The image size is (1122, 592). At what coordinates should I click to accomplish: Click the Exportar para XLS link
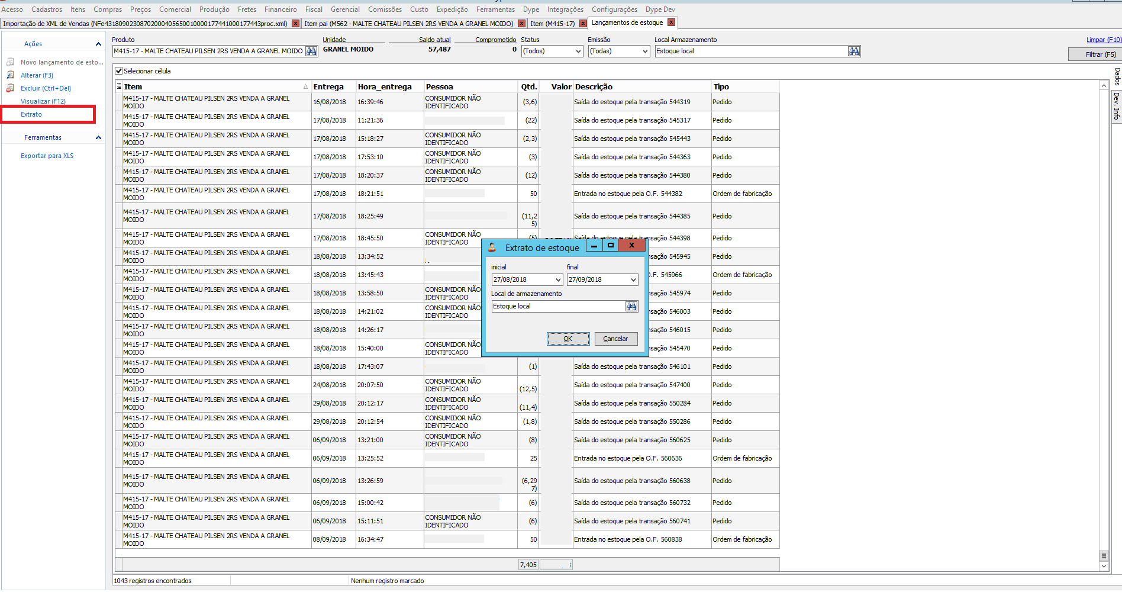point(47,156)
